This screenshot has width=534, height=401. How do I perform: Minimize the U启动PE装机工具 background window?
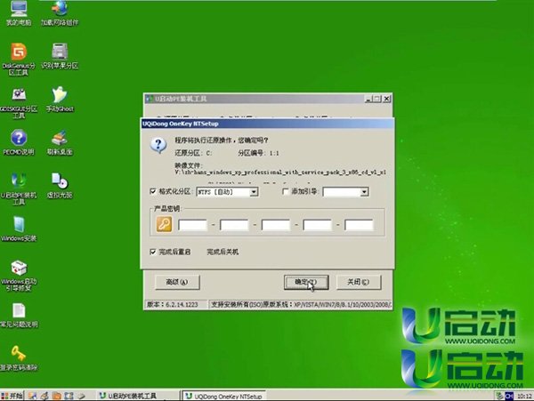click(x=368, y=99)
